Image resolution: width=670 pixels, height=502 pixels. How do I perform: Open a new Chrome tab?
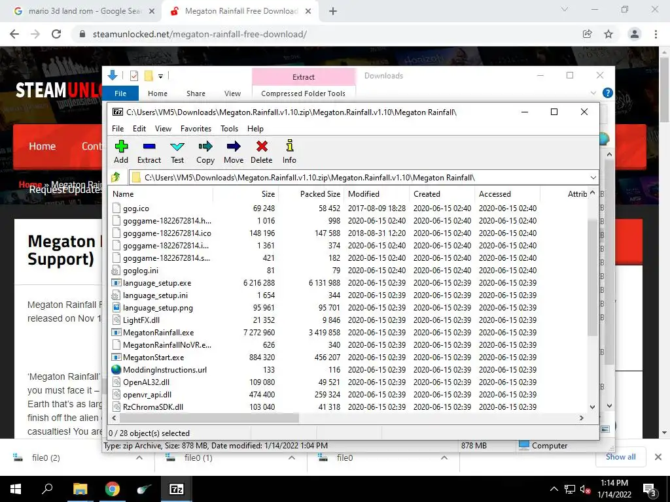(333, 11)
